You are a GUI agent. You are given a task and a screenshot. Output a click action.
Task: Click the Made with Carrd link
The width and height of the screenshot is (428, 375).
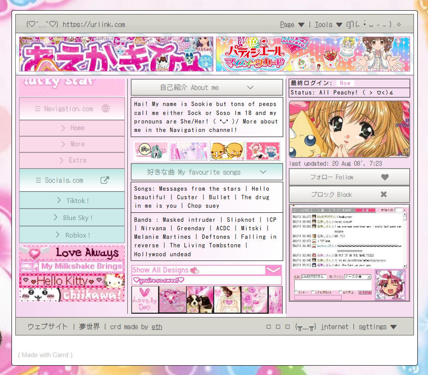click(x=45, y=355)
